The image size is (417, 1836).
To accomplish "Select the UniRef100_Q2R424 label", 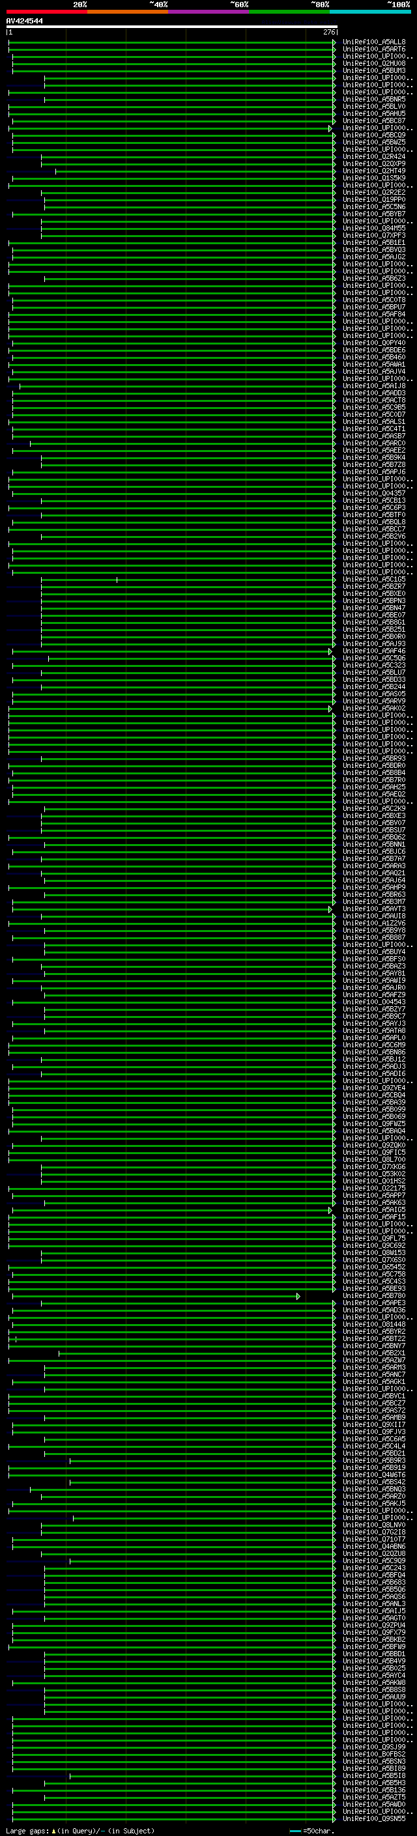I will coord(374,156).
